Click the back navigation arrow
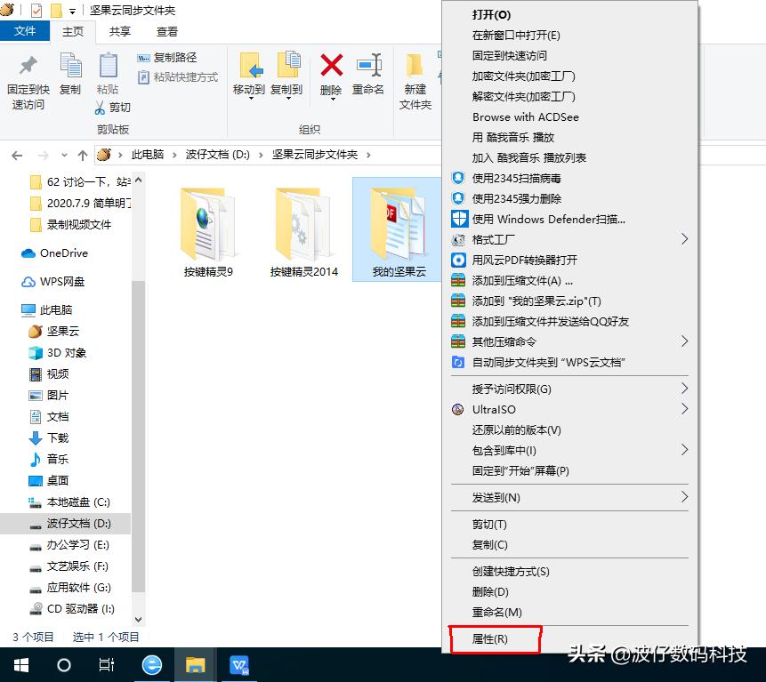 pos(17,154)
